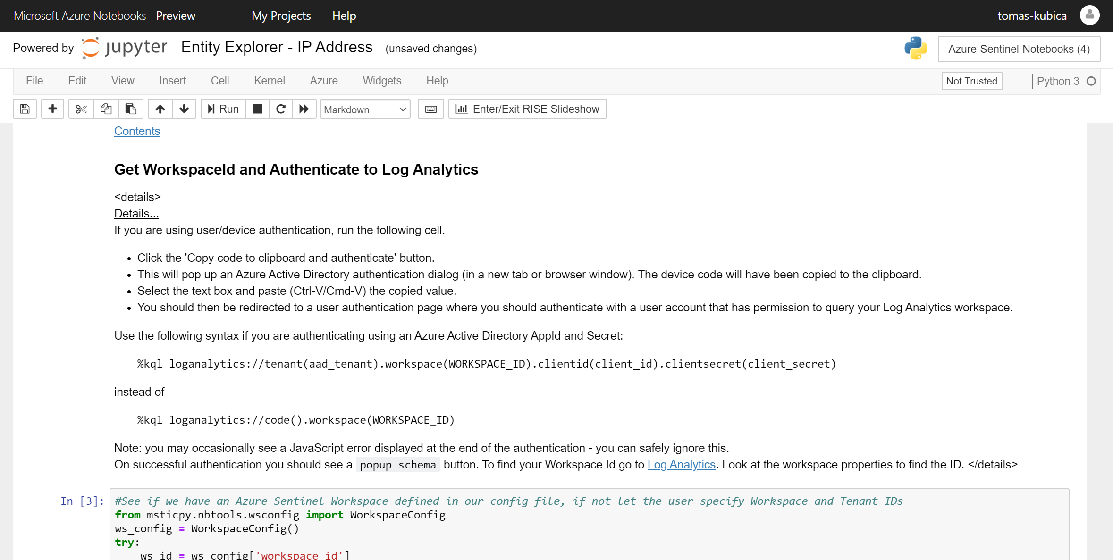Open the command palette keyboard icon

pyautogui.click(x=430, y=109)
